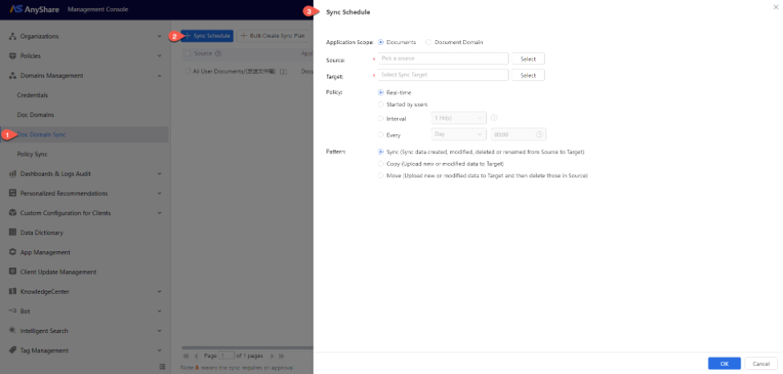
Task: Click the Sync Schedule button
Action: [x=207, y=36]
